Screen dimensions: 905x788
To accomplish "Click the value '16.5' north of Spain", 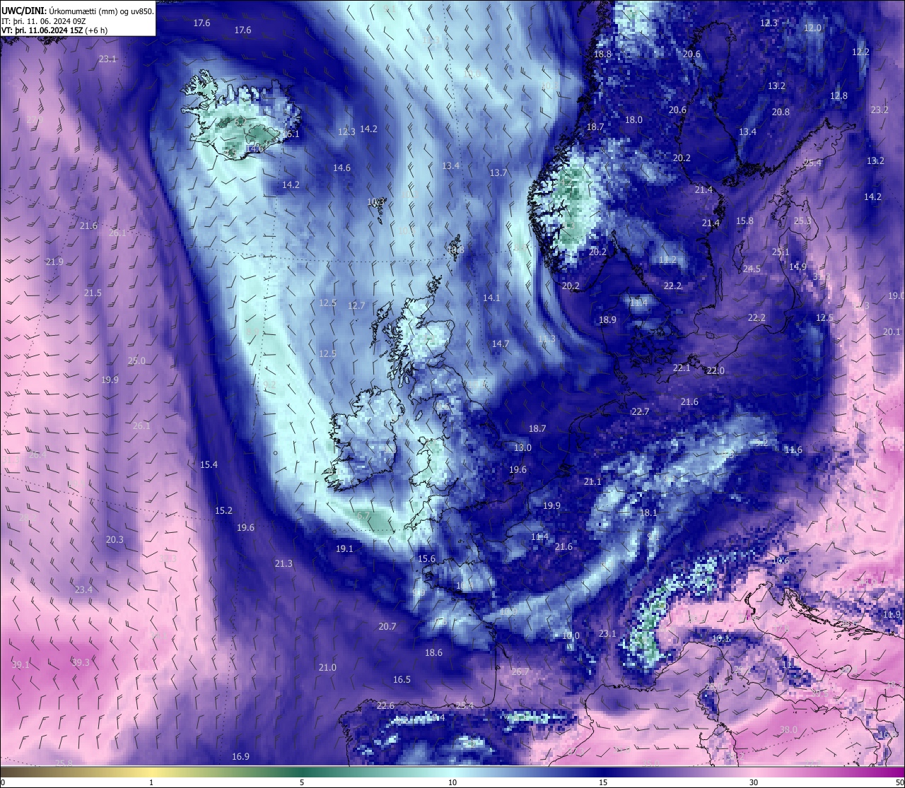I will (x=402, y=680).
